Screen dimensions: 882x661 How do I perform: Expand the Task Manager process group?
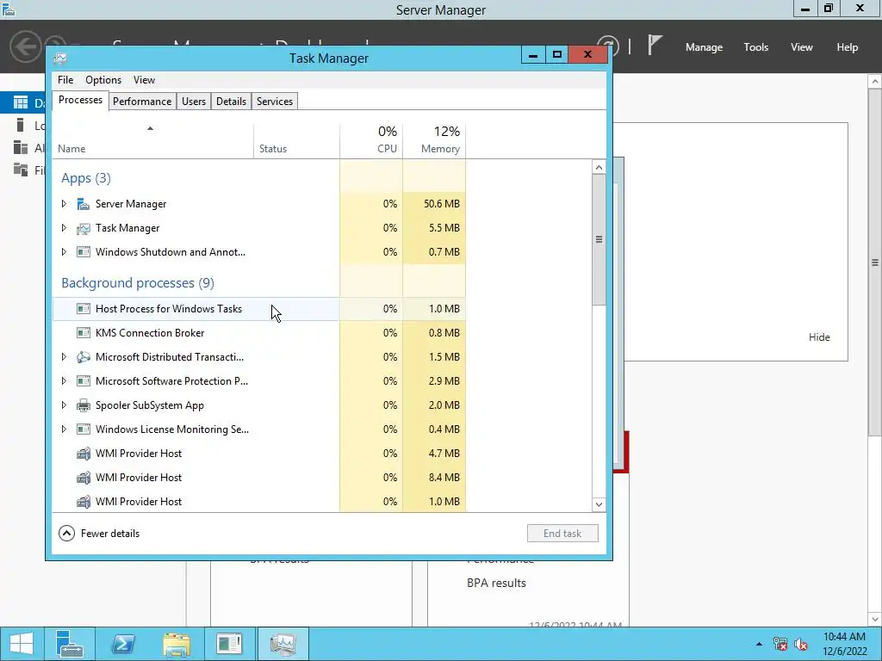pyautogui.click(x=64, y=227)
